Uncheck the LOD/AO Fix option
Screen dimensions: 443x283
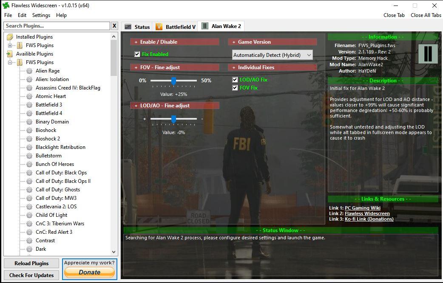[235, 80]
